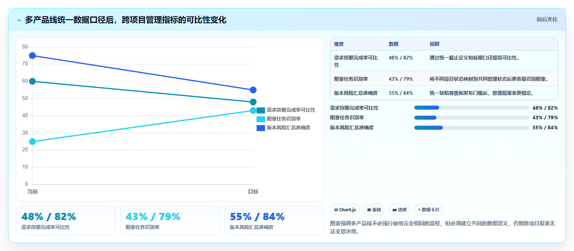Toggle 需求按期完成率可比性 legend color box

coord(261,110)
